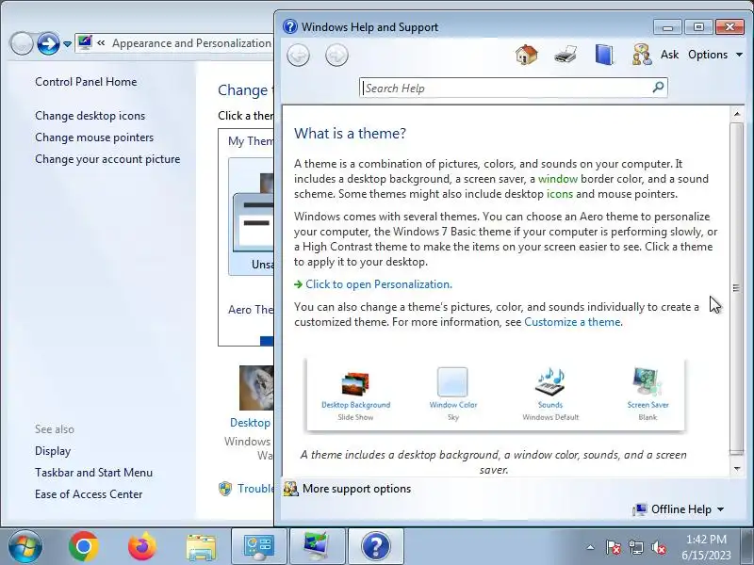Click Appearance and Personalization breadcrumb
Viewport: 754px width, 565px height.
(x=191, y=43)
